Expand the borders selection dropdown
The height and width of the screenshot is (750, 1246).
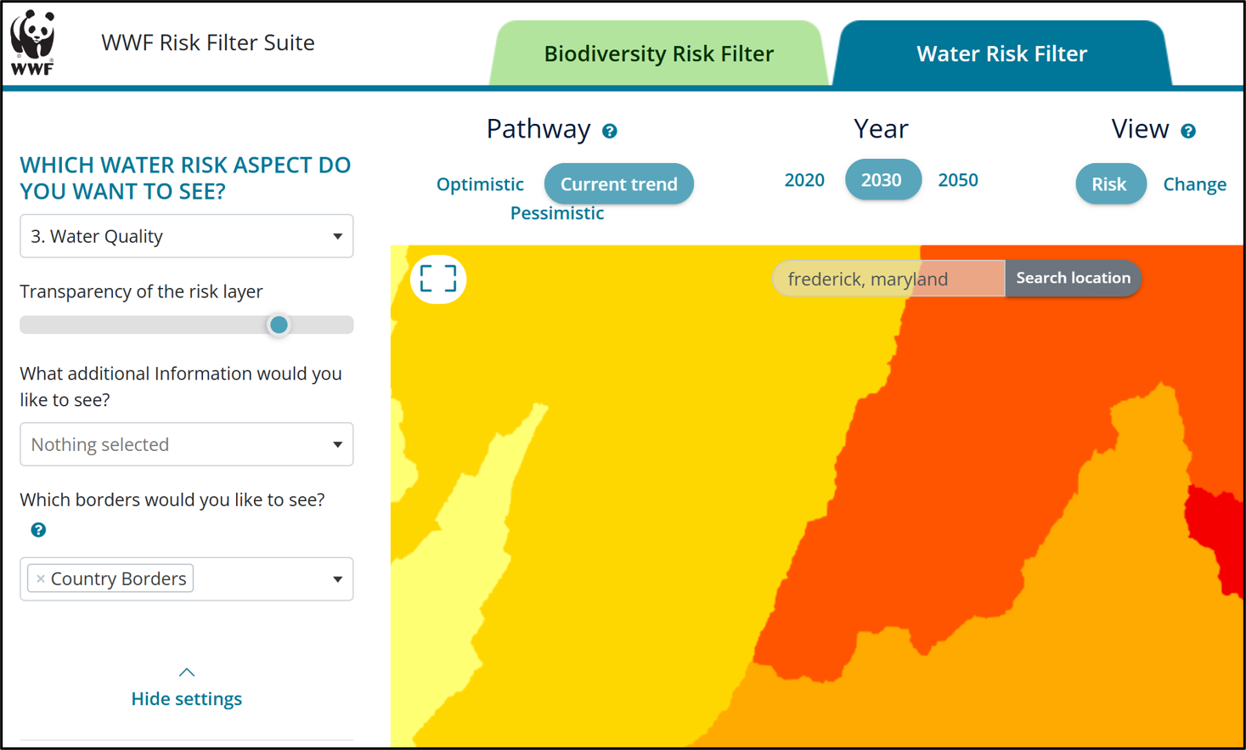tap(338, 578)
